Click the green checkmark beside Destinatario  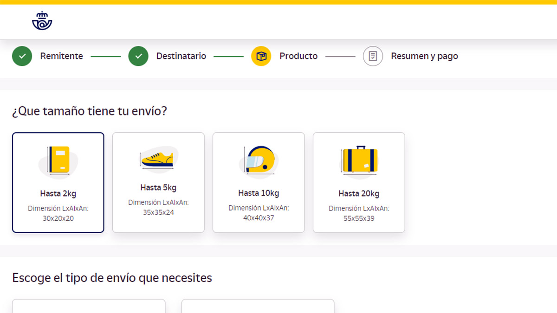138,56
